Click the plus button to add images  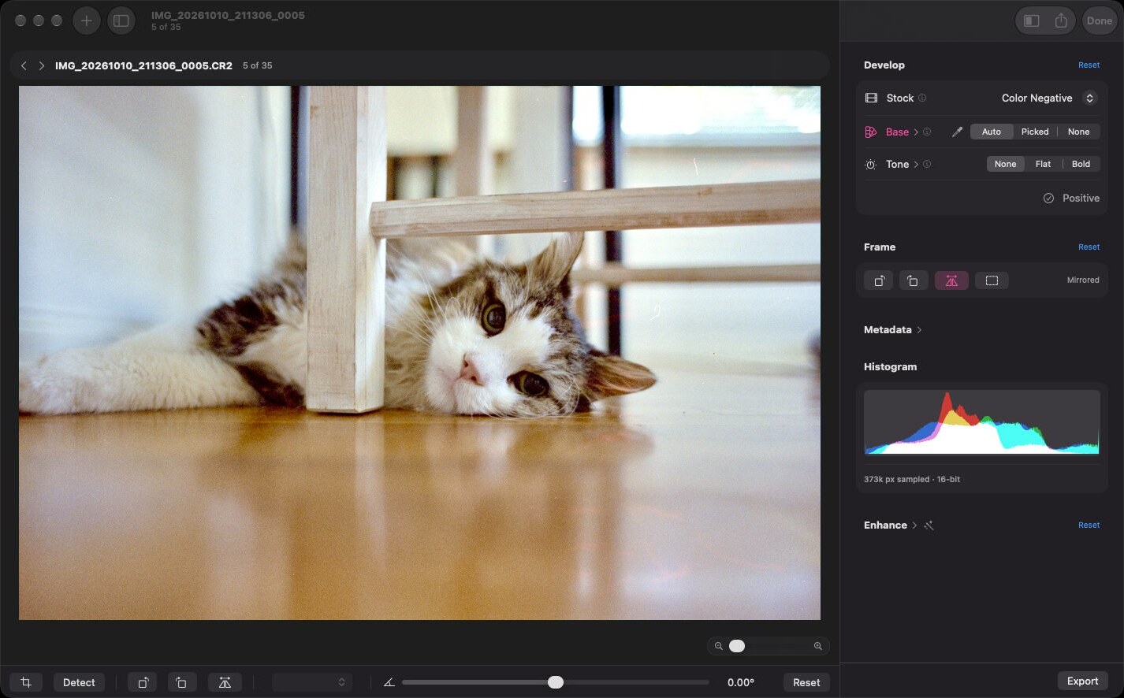coord(87,20)
